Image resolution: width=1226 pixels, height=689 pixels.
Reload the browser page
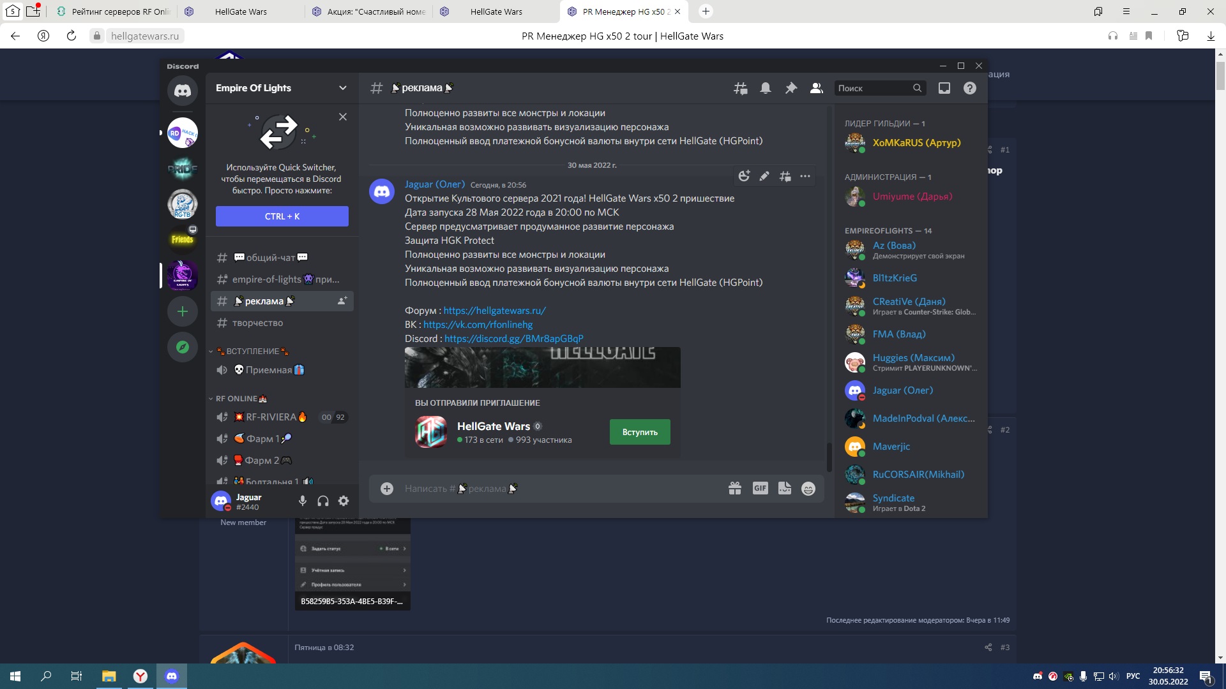pyautogui.click(x=72, y=36)
